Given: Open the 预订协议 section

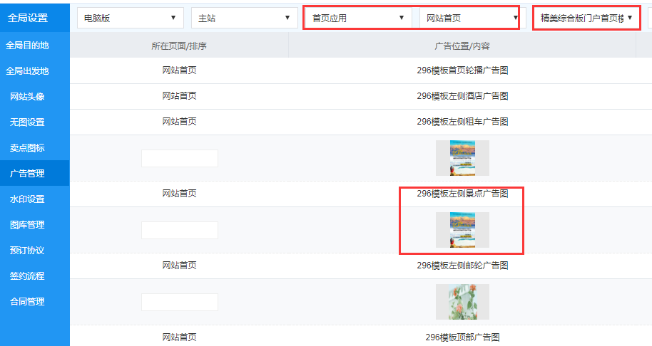Looking at the screenshot, I should click(x=27, y=251).
